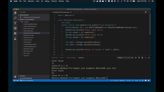Viewport: 164px width, 92px height.
Task: Open macOS Spotlight search
Action: click(x=149, y=1)
